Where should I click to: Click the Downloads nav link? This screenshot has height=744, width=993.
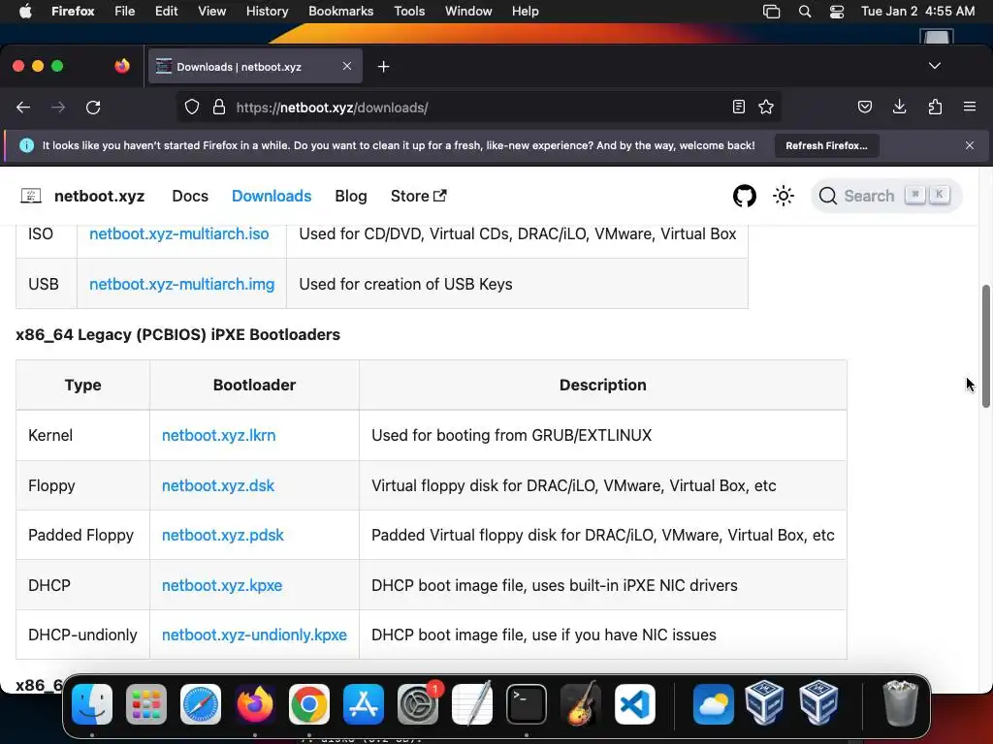click(272, 196)
